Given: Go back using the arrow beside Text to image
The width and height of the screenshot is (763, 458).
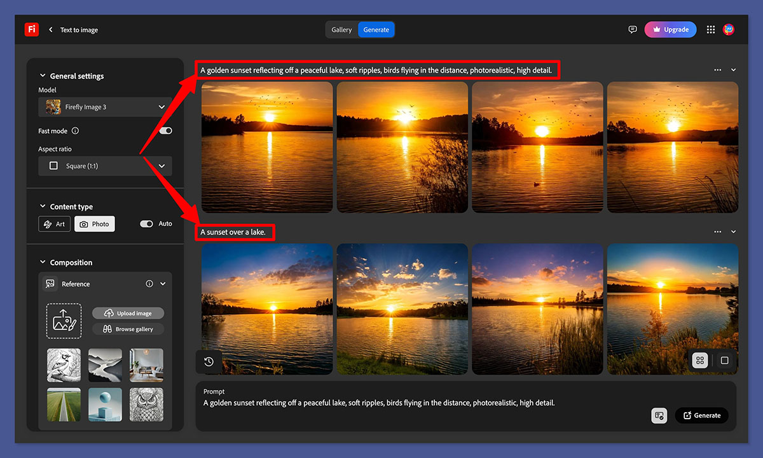Looking at the screenshot, I should [x=50, y=29].
